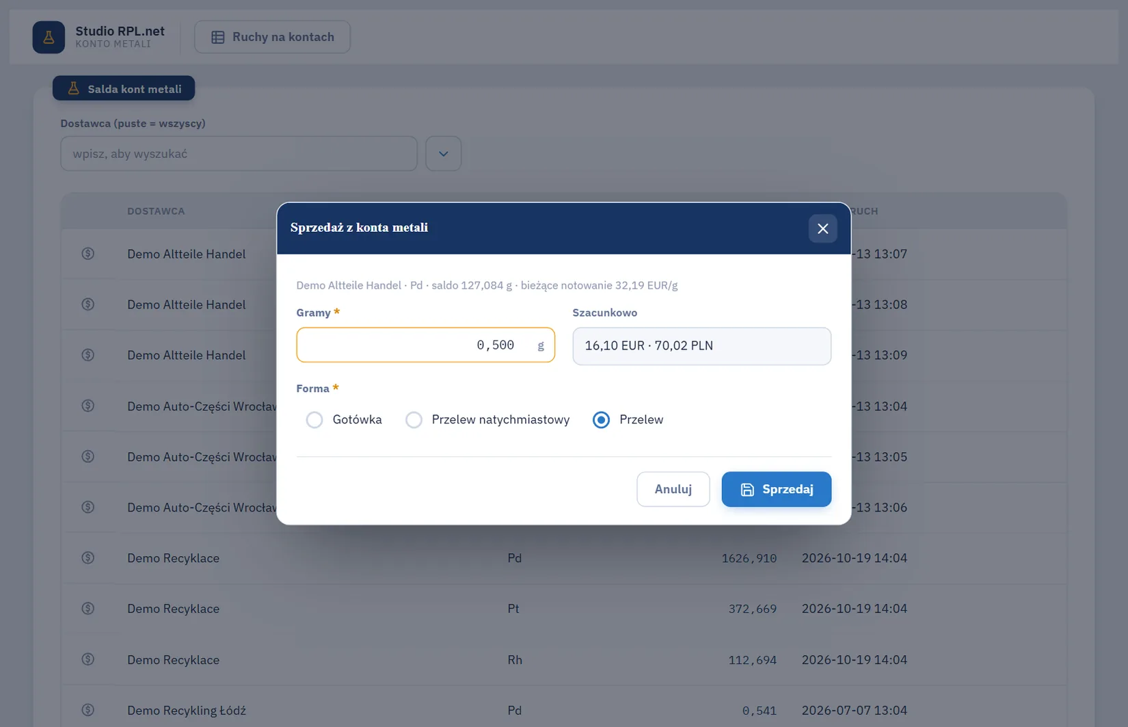
Task: Click sell icon in Altteile Handel row 13:08
Action: (x=88, y=304)
